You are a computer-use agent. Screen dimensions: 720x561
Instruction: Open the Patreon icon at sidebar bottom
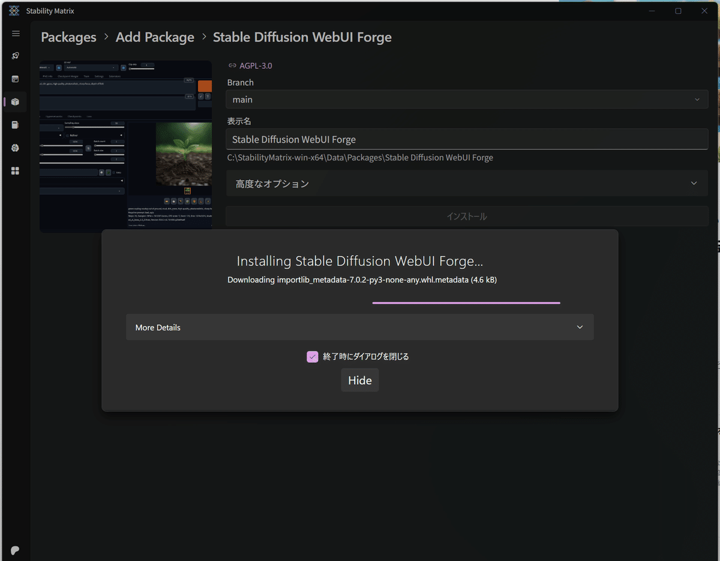[x=14, y=550]
